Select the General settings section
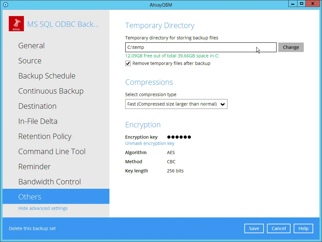Image resolution: width=322 pixels, height=242 pixels. click(x=31, y=45)
